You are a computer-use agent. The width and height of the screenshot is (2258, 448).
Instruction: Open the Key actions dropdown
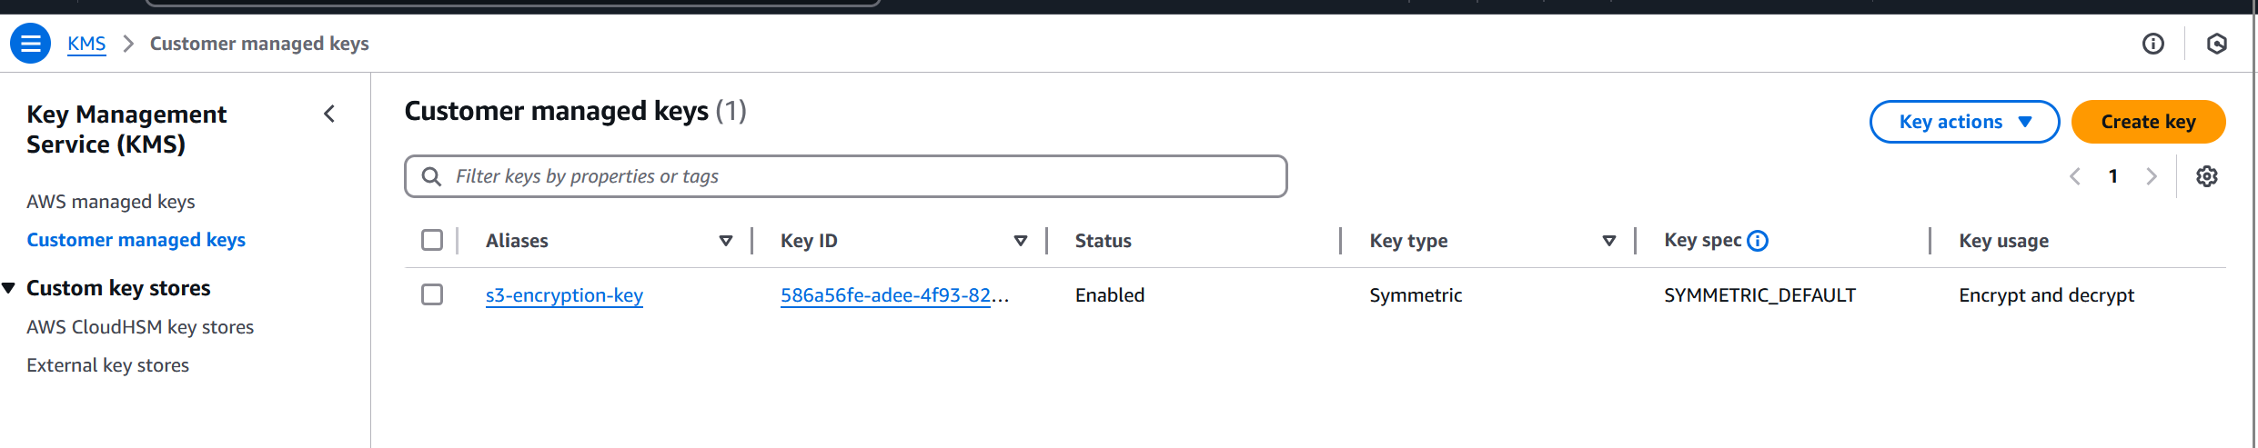[x=1964, y=122]
